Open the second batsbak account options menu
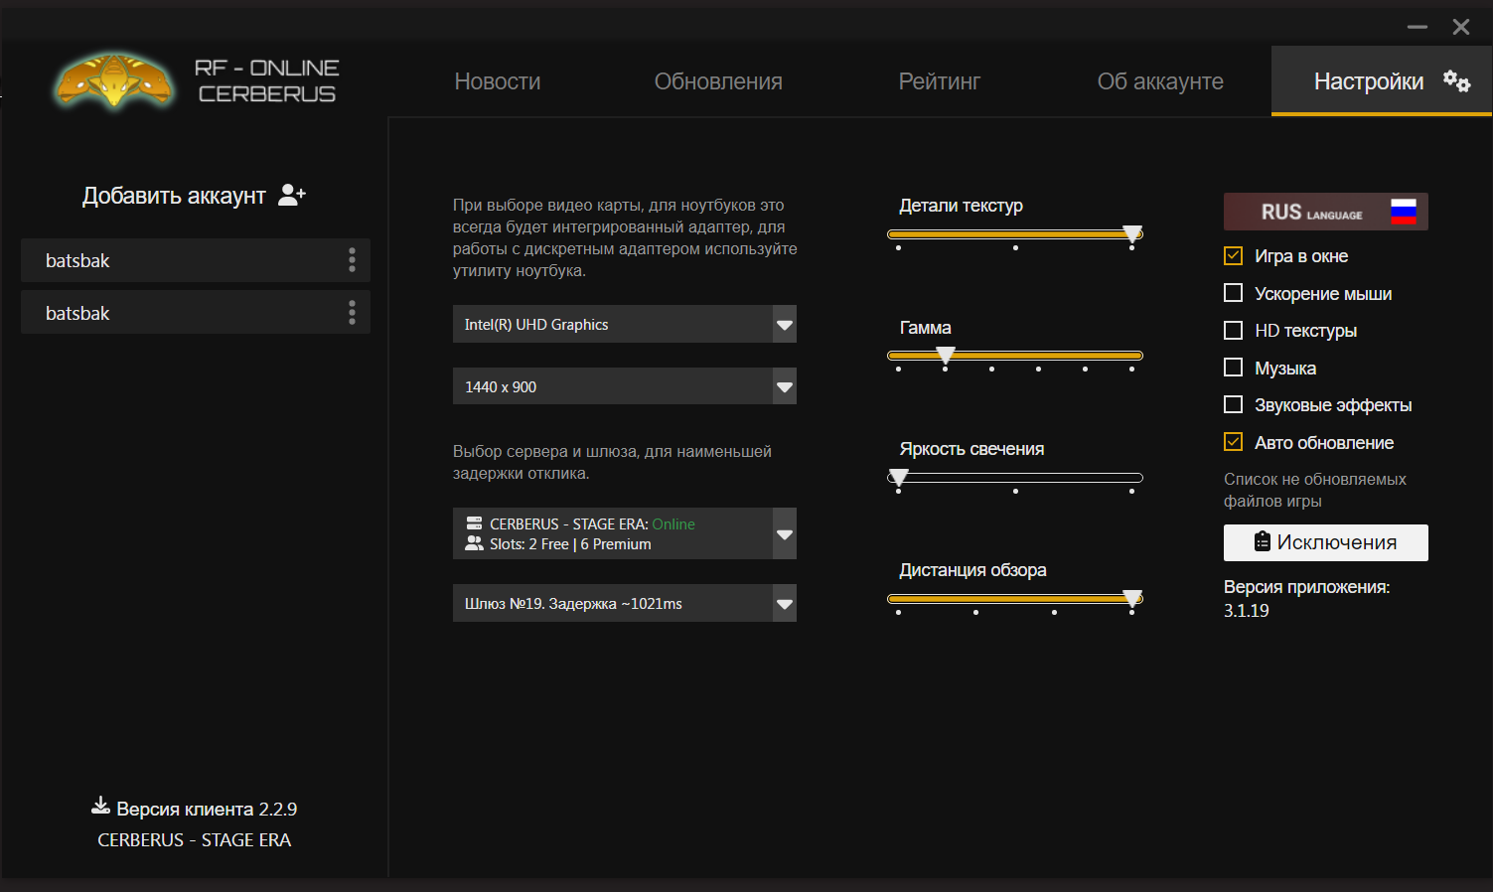The image size is (1493, 892). tap(352, 313)
